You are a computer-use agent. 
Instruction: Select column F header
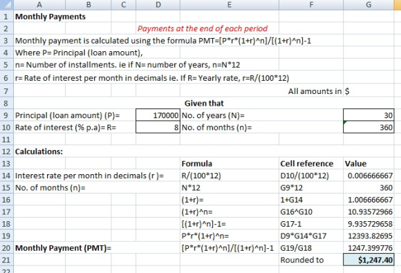tap(311, 5)
